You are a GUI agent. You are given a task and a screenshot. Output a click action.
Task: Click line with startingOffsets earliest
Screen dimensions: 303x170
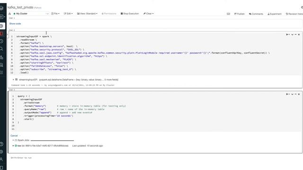click(x=46, y=63)
